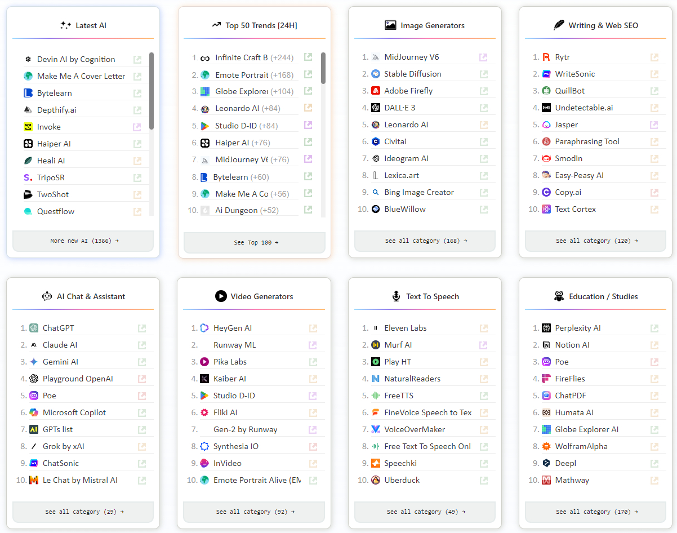The image size is (677, 533).
Task: Open the Writing & Web SEO category heading
Action: click(596, 25)
